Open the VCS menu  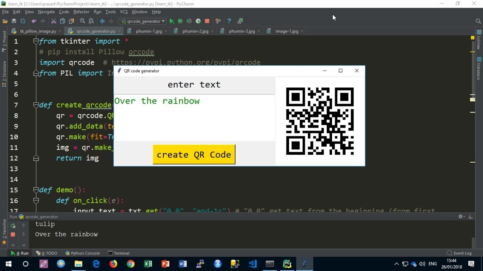[x=124, y=12]
